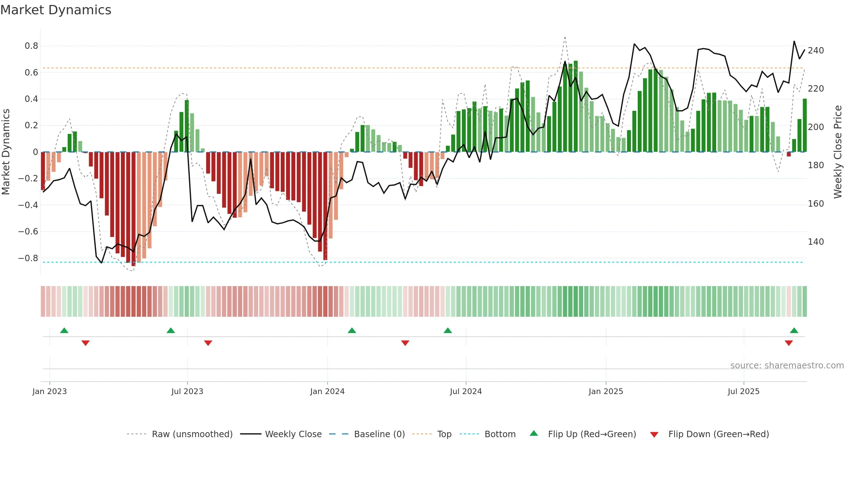Click the green triangle icon in the legend
The height and width of the screenshot is (481, 856).
(534, 433)
